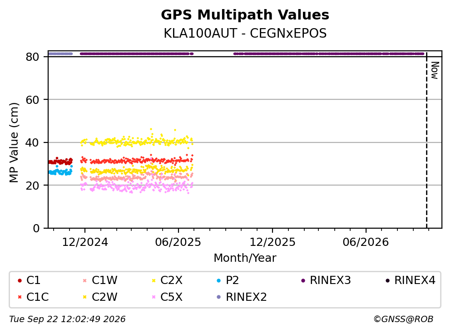The width and height of the screenshot is (451, 333).
Task: Click the 06/2025 x-axis tick label
Action: (178, 242)
